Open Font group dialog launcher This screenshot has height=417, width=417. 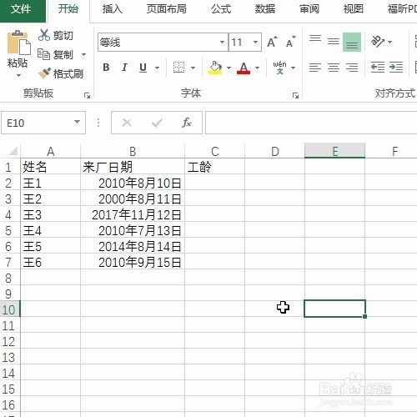[x=295, y=96]
